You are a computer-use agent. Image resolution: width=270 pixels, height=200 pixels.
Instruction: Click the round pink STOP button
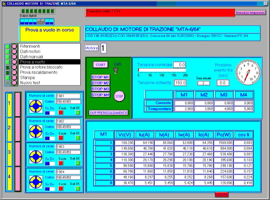[x=119, y=96]
